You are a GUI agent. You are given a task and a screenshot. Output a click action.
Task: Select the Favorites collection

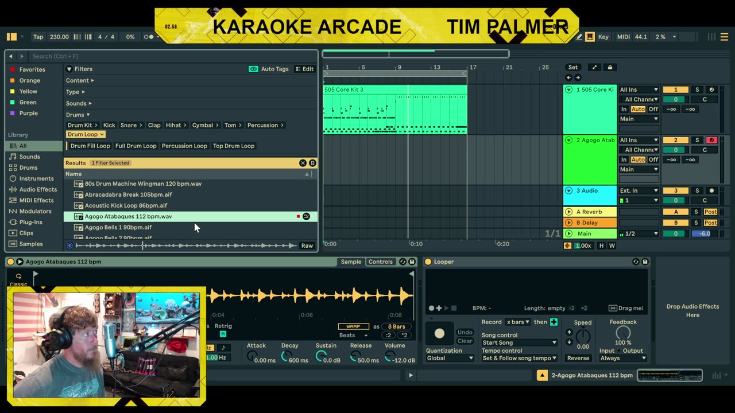pyautogui.click(x=32, y=69)
